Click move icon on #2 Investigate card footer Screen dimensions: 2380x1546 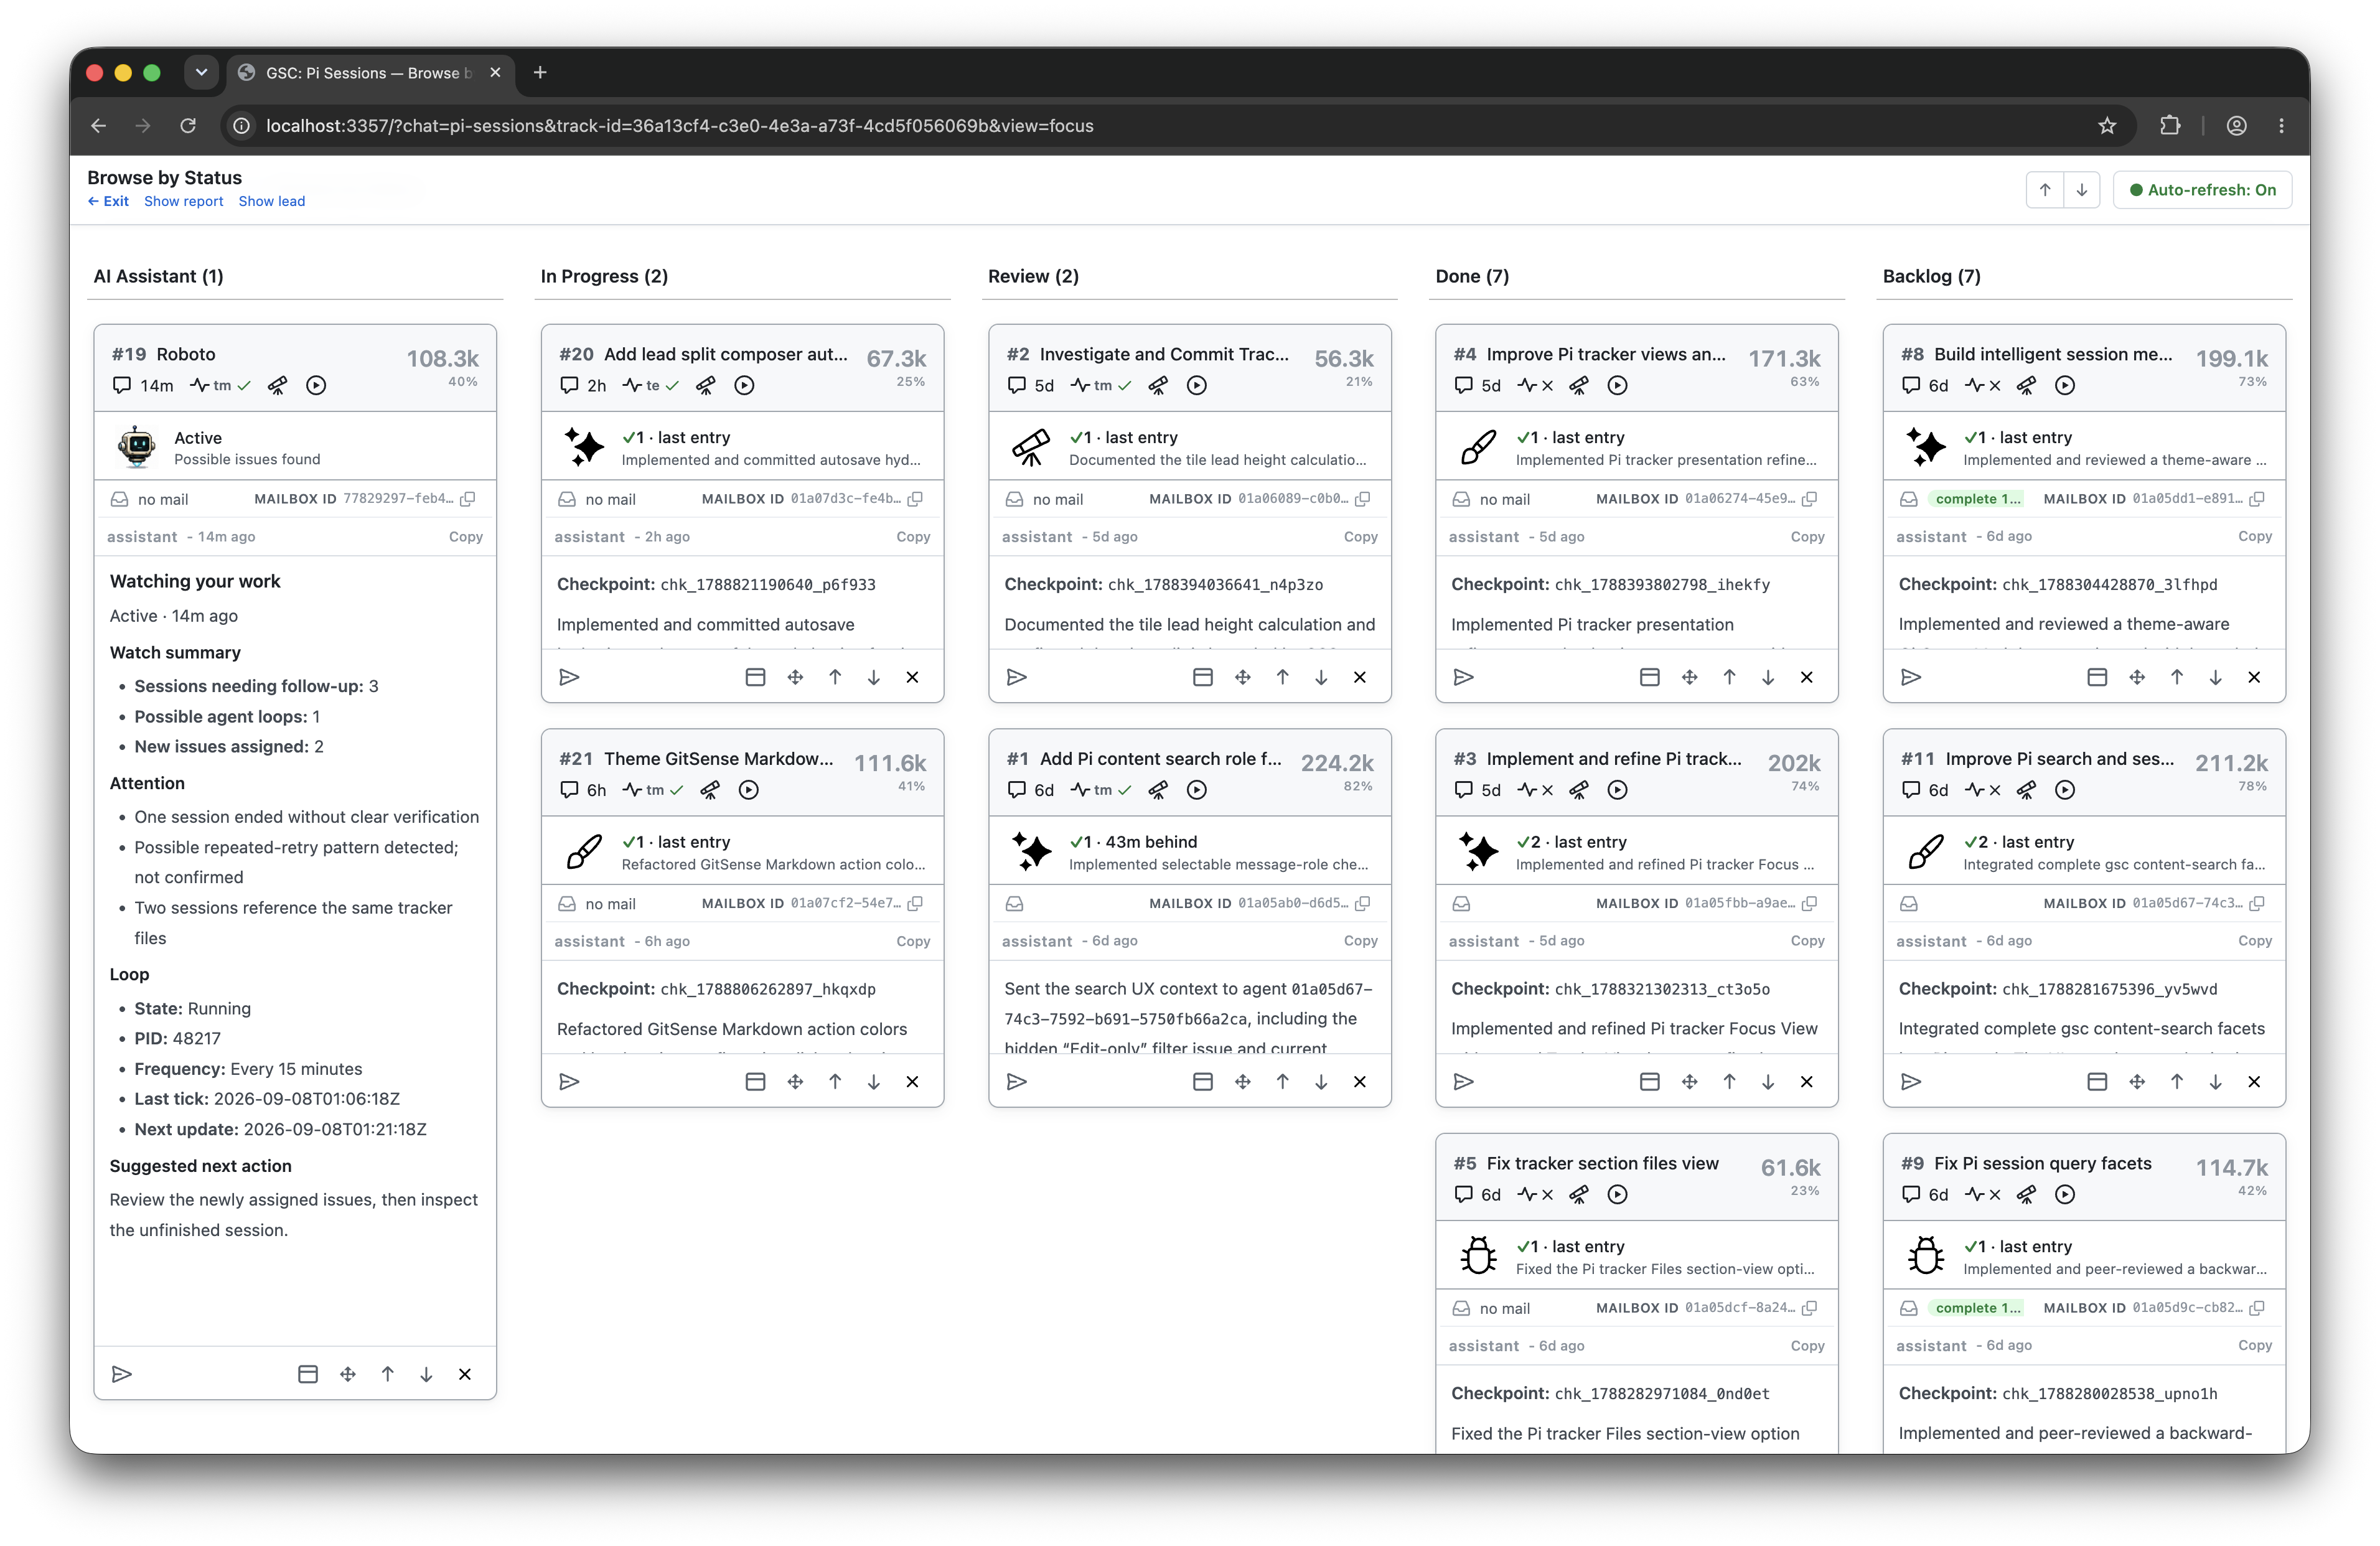(x=1243, y=677)
